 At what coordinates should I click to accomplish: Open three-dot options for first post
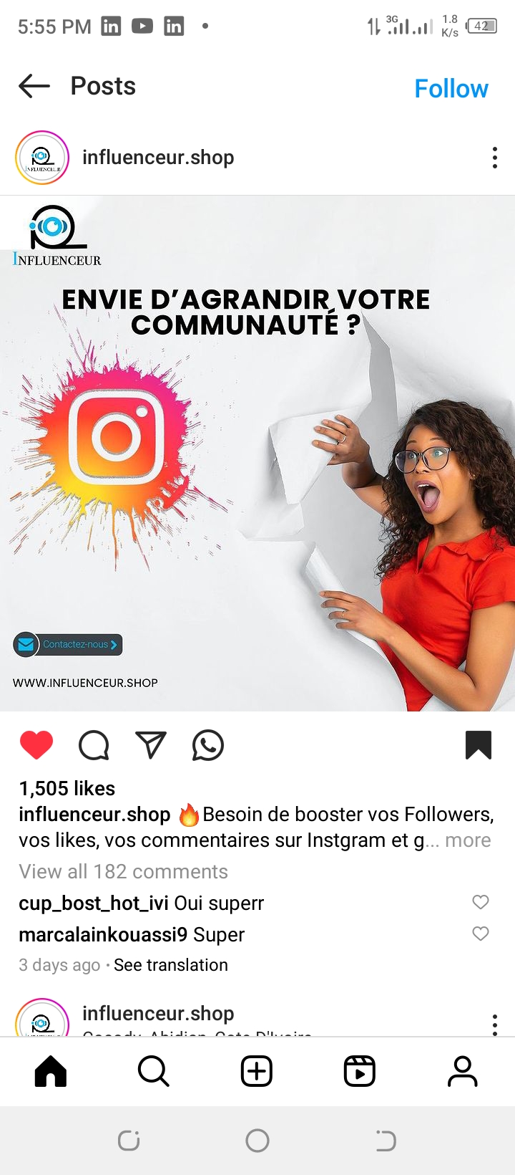[x=495, y=158]
